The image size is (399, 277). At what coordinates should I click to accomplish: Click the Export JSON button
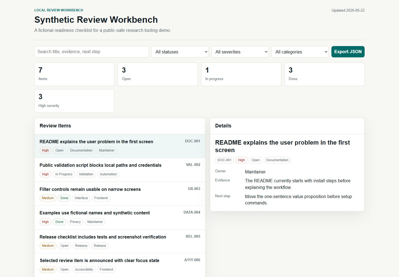click(x=348, y=52)
